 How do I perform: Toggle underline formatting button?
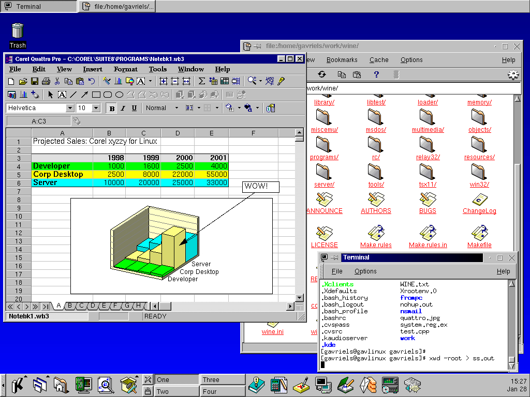(x=135, y=108)
